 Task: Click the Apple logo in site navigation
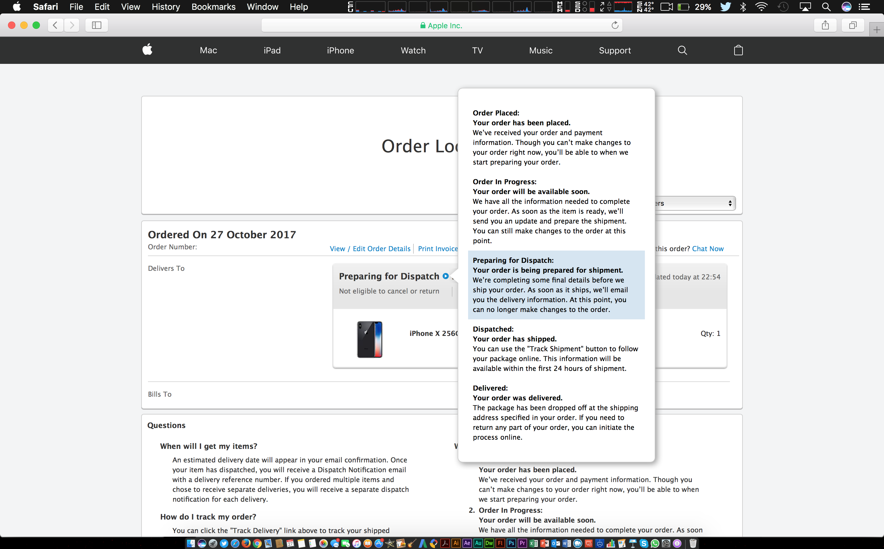(147, 49)
